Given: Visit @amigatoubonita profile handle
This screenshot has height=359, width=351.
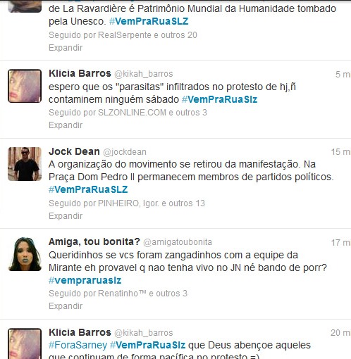Looking at the screenshot, I should pyautogui.click(x=178, y=242).
